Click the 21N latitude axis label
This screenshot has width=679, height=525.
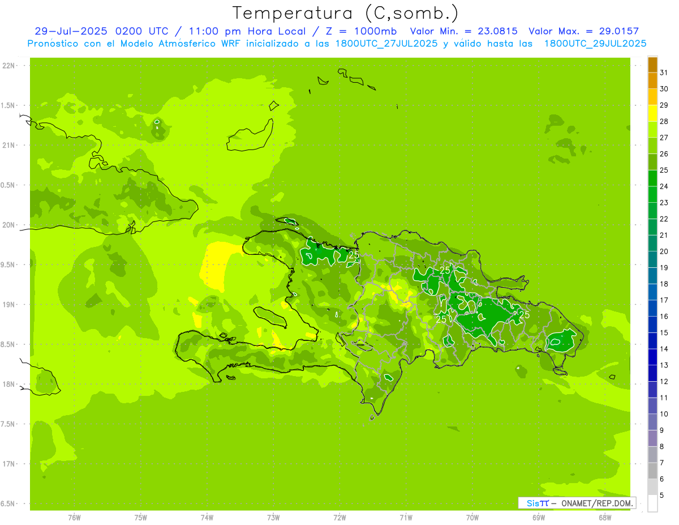click(x=8, y=146)
